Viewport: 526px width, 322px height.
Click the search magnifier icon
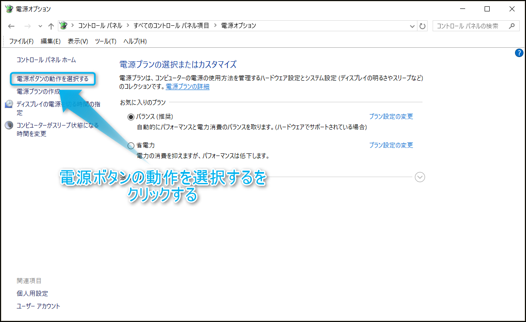point(512,26)
